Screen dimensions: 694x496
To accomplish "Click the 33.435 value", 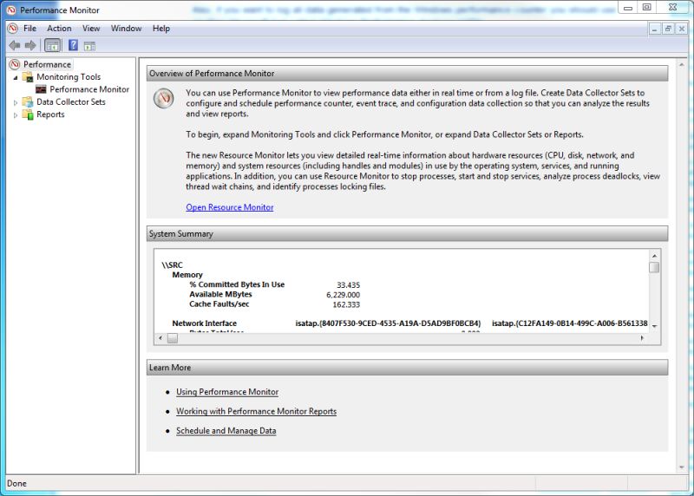I will pyautogui.click(x=349, y=285).
